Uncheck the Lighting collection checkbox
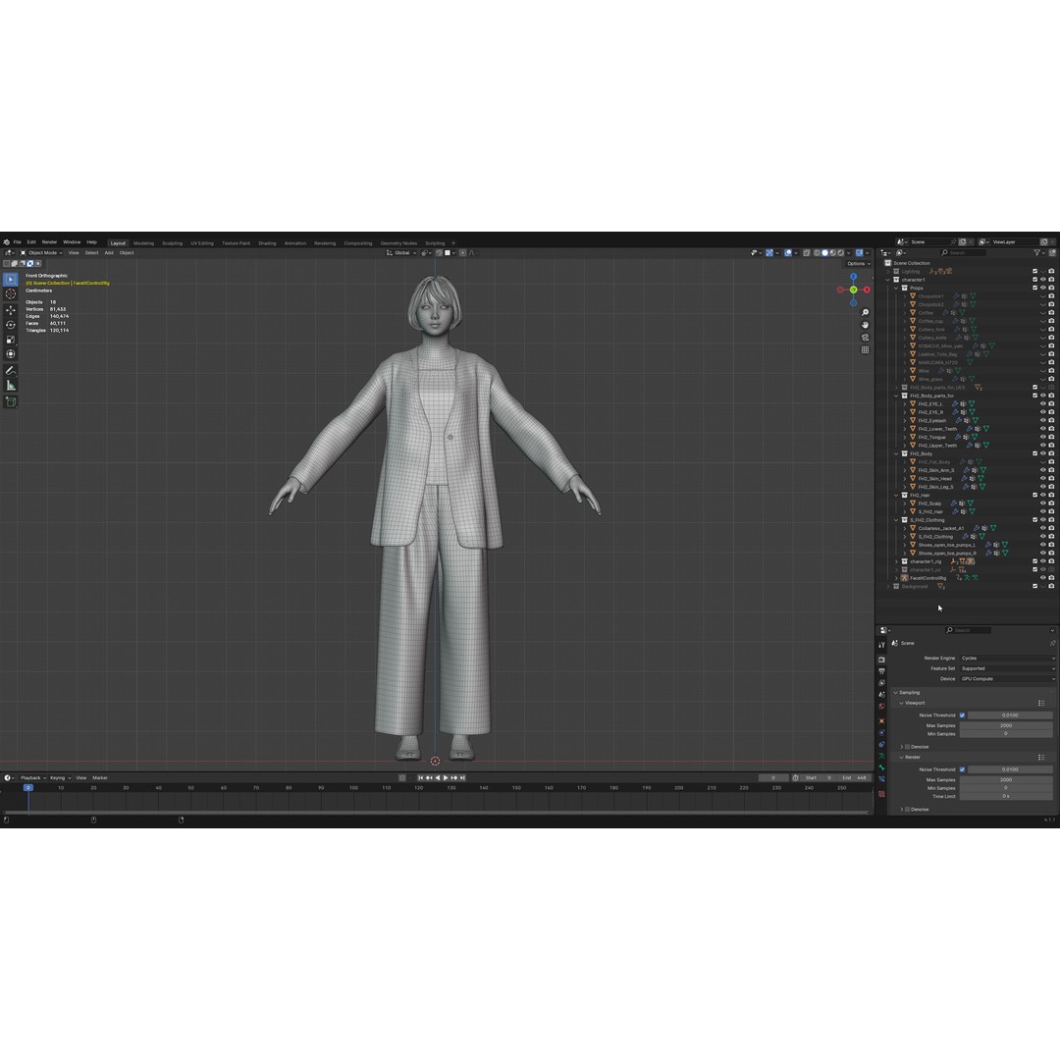Viewport: 1060px width, 1060px height. (x=1035, y=271)
